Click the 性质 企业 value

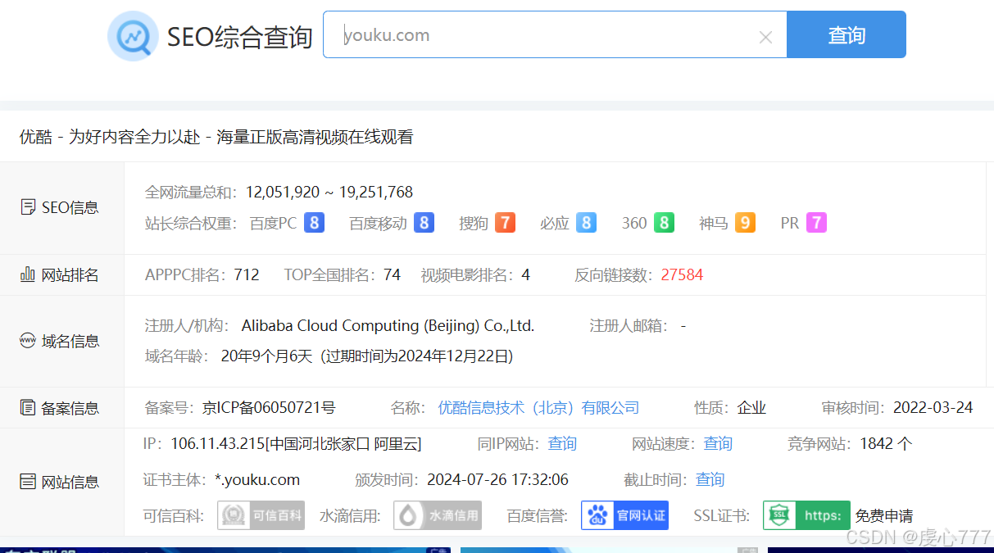coord(751,408)
